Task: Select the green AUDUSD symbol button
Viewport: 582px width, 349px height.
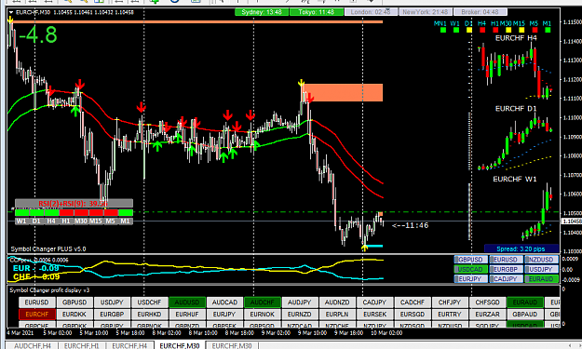Action: point(187,302)
